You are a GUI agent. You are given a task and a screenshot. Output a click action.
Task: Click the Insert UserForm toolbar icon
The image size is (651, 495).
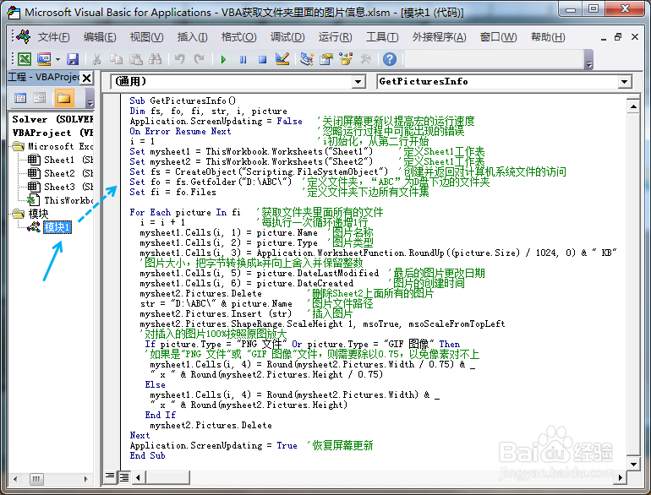coord(44,59)
